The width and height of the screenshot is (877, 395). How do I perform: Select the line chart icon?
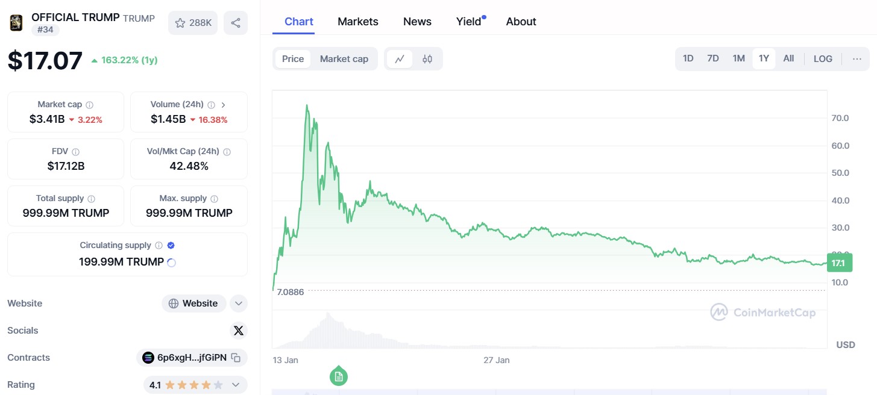pos(400,59)
